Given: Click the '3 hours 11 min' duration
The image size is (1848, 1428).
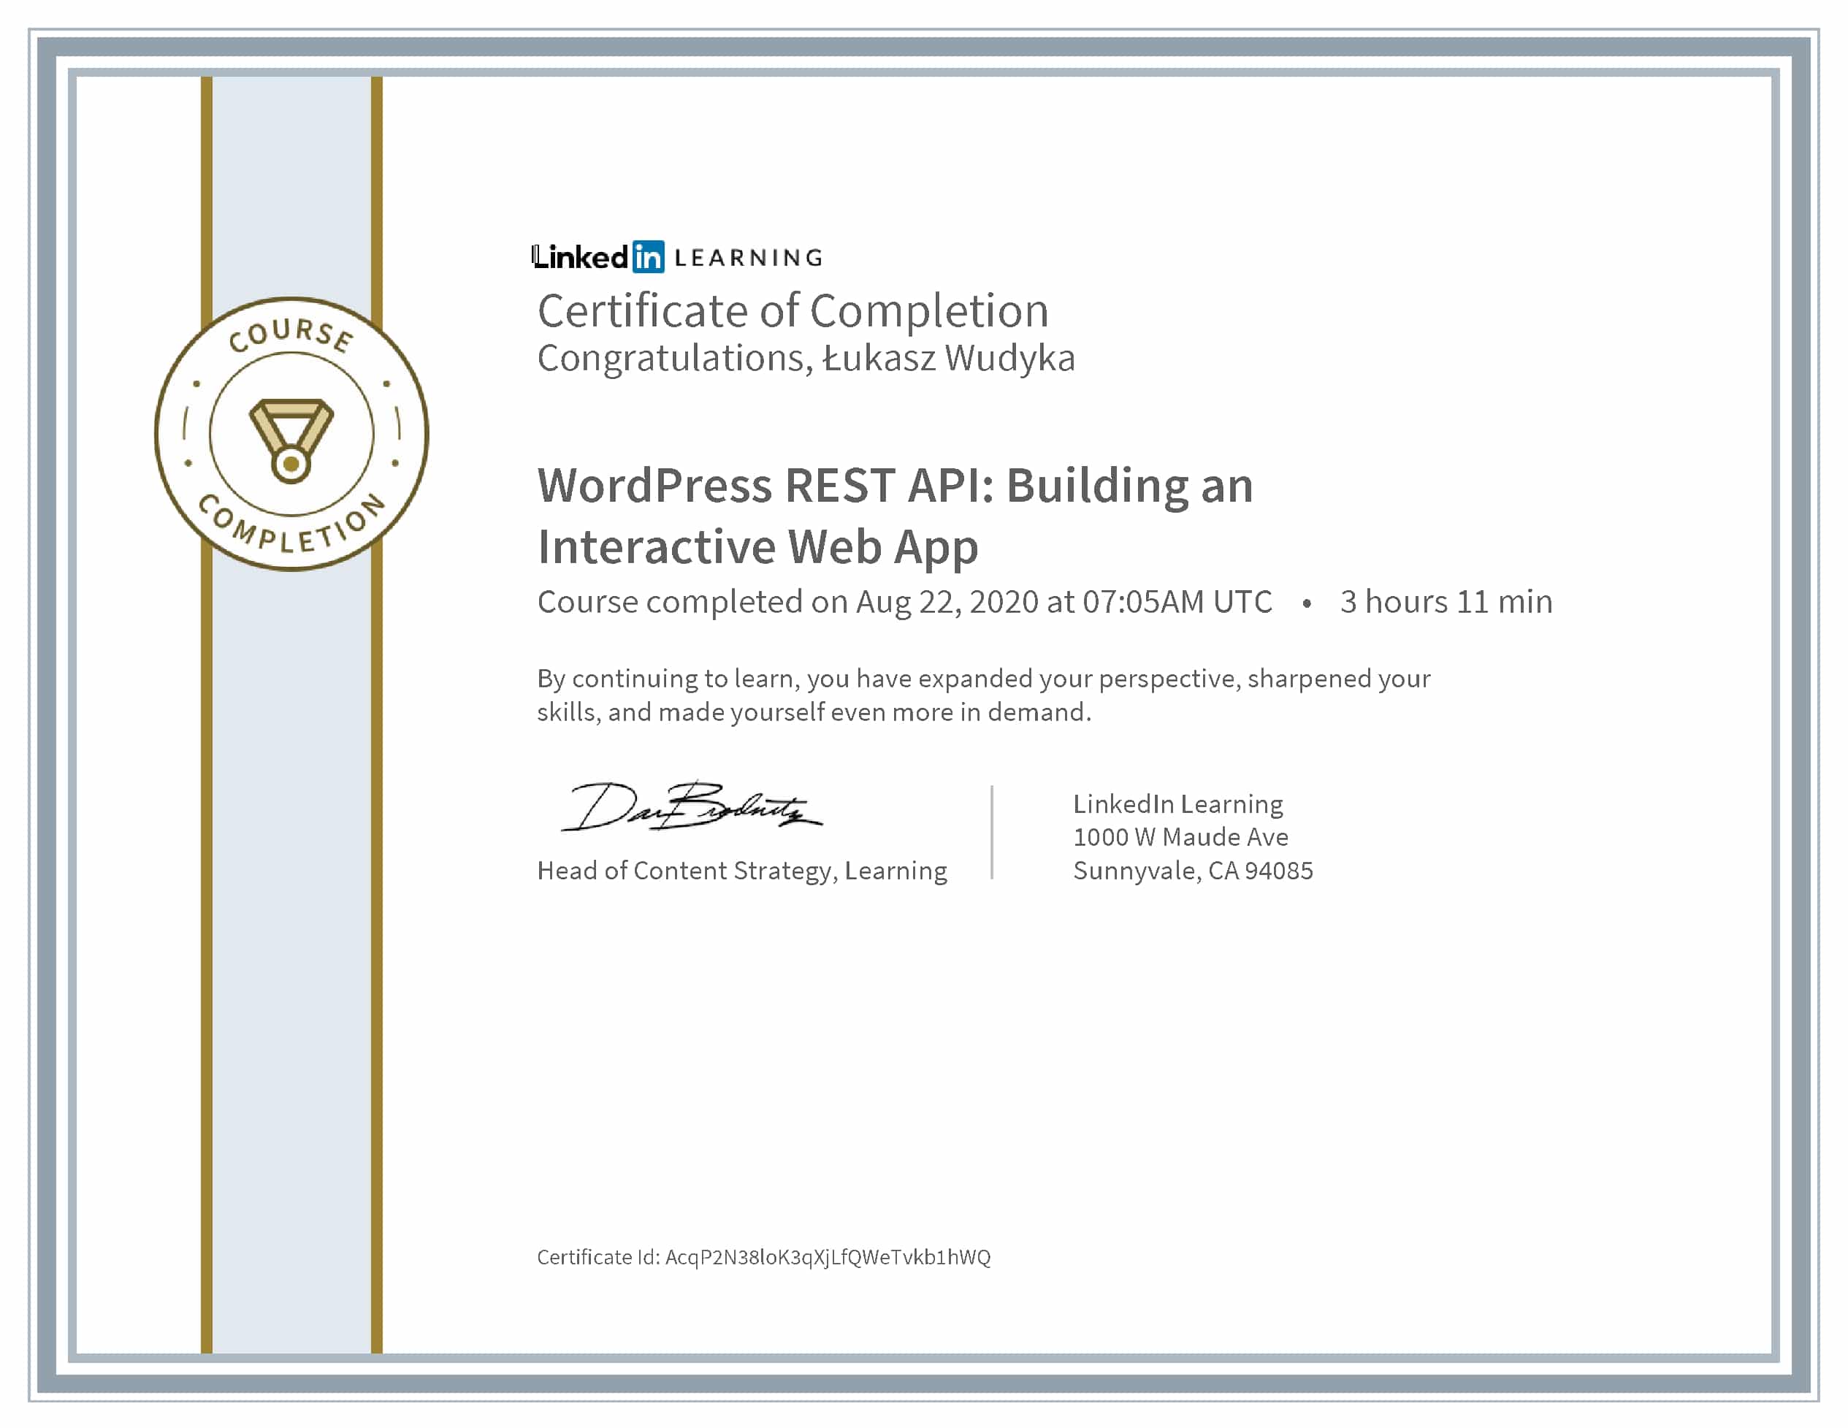Looking at the screenshot, I should tap(1446, 603).
